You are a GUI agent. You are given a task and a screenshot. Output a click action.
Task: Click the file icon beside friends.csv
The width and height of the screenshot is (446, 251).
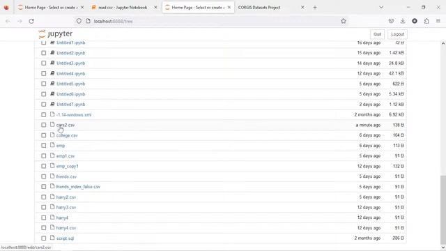pyautogui.click(x=52, y=176)
